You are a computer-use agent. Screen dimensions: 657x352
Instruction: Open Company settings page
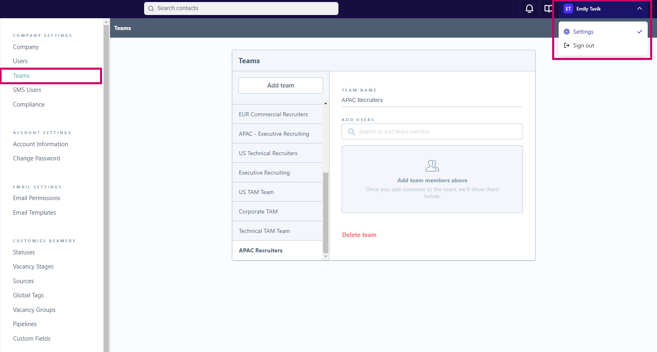[26, 47]
